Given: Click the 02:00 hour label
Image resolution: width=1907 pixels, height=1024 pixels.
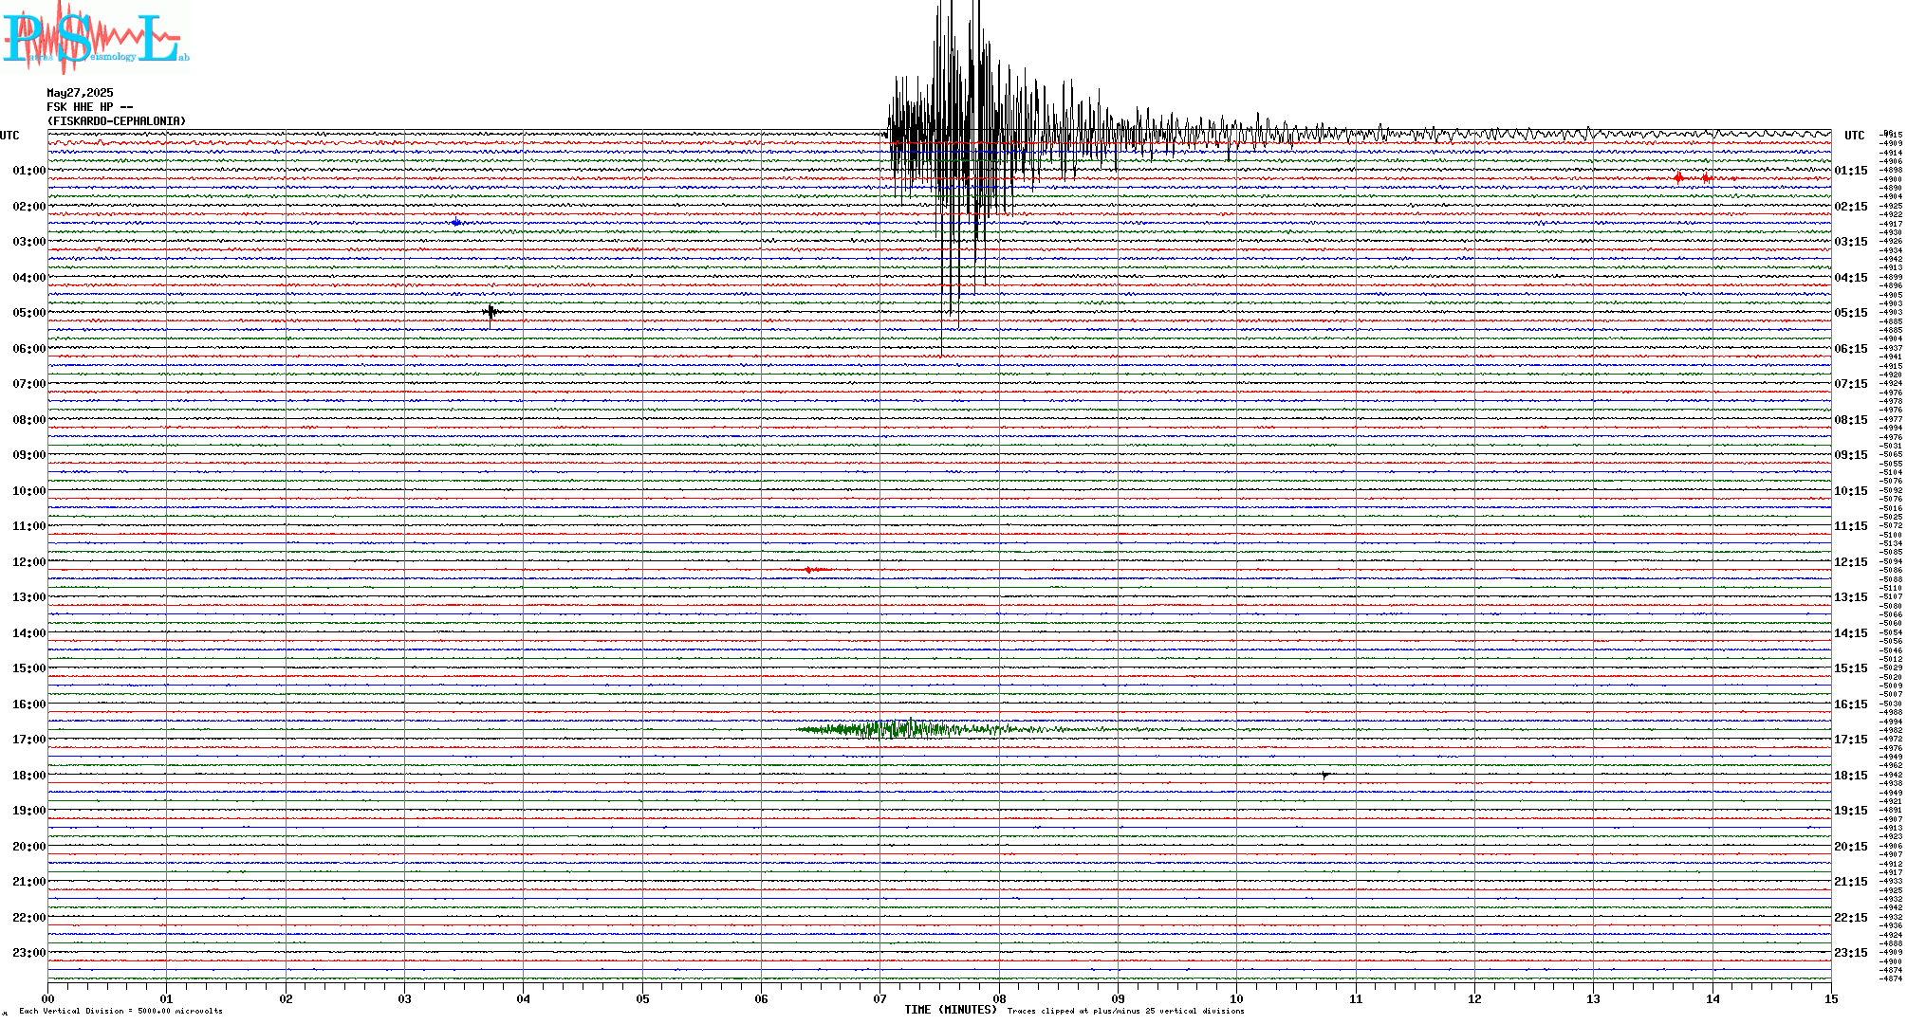Looking at the screenshot, I should 28,207.
